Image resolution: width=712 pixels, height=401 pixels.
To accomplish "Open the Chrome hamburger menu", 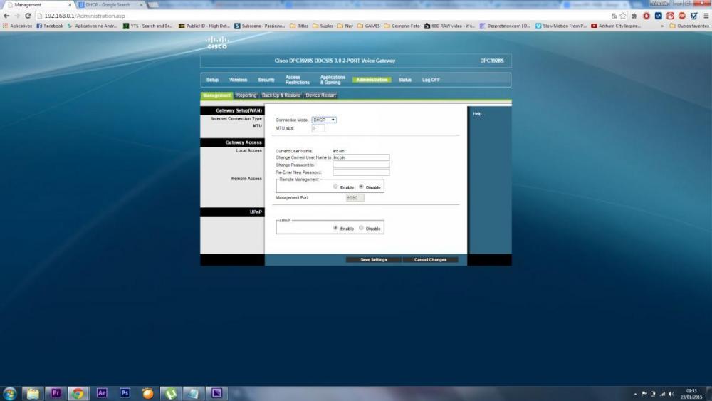I will tap(704, 15).
